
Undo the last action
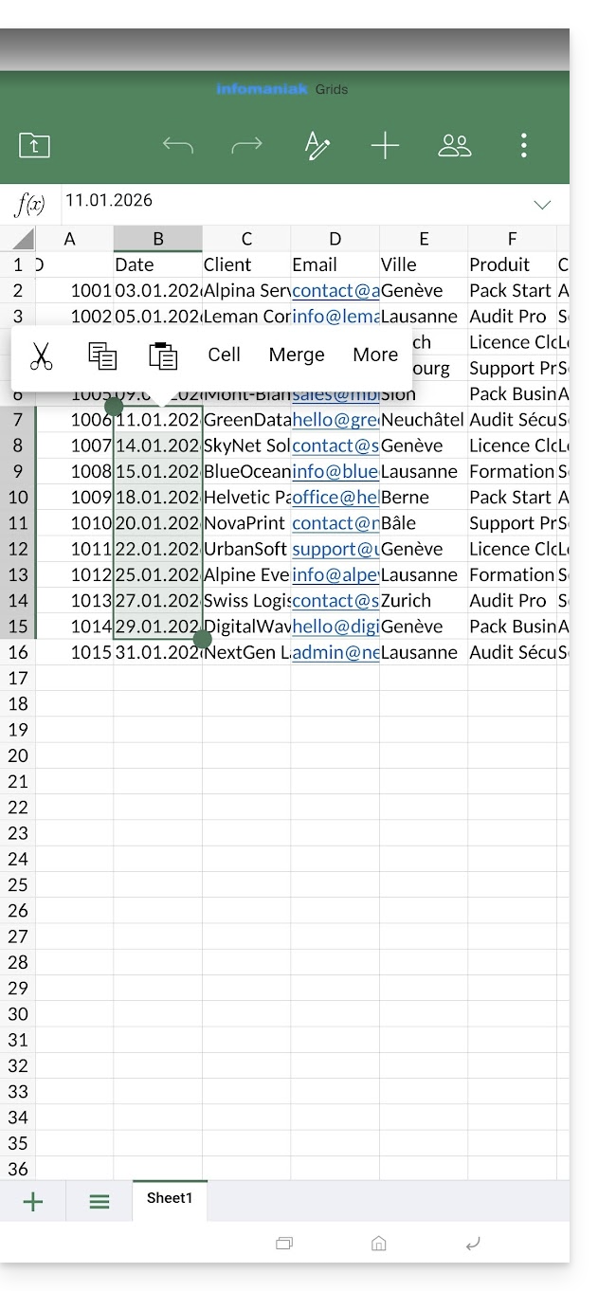177,145
